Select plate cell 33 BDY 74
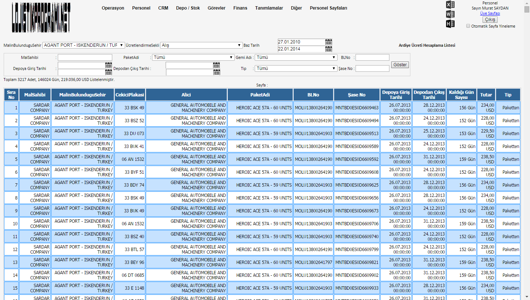Image resolution: width=530 pixels, height=300 pixels. [130, 185]
